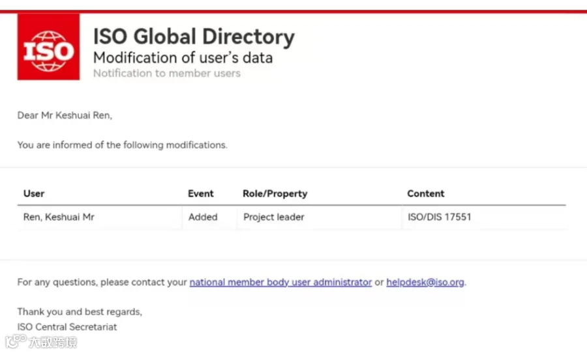This screenshot has height=353, width=587.
Task: Click the 'ISO Central Secretariat' signature
Action: click(67, 327)
